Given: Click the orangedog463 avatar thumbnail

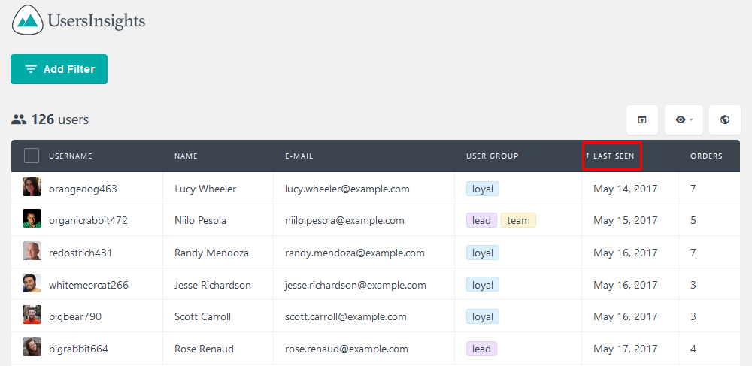Looking at the screenshot, I should 32,187.
